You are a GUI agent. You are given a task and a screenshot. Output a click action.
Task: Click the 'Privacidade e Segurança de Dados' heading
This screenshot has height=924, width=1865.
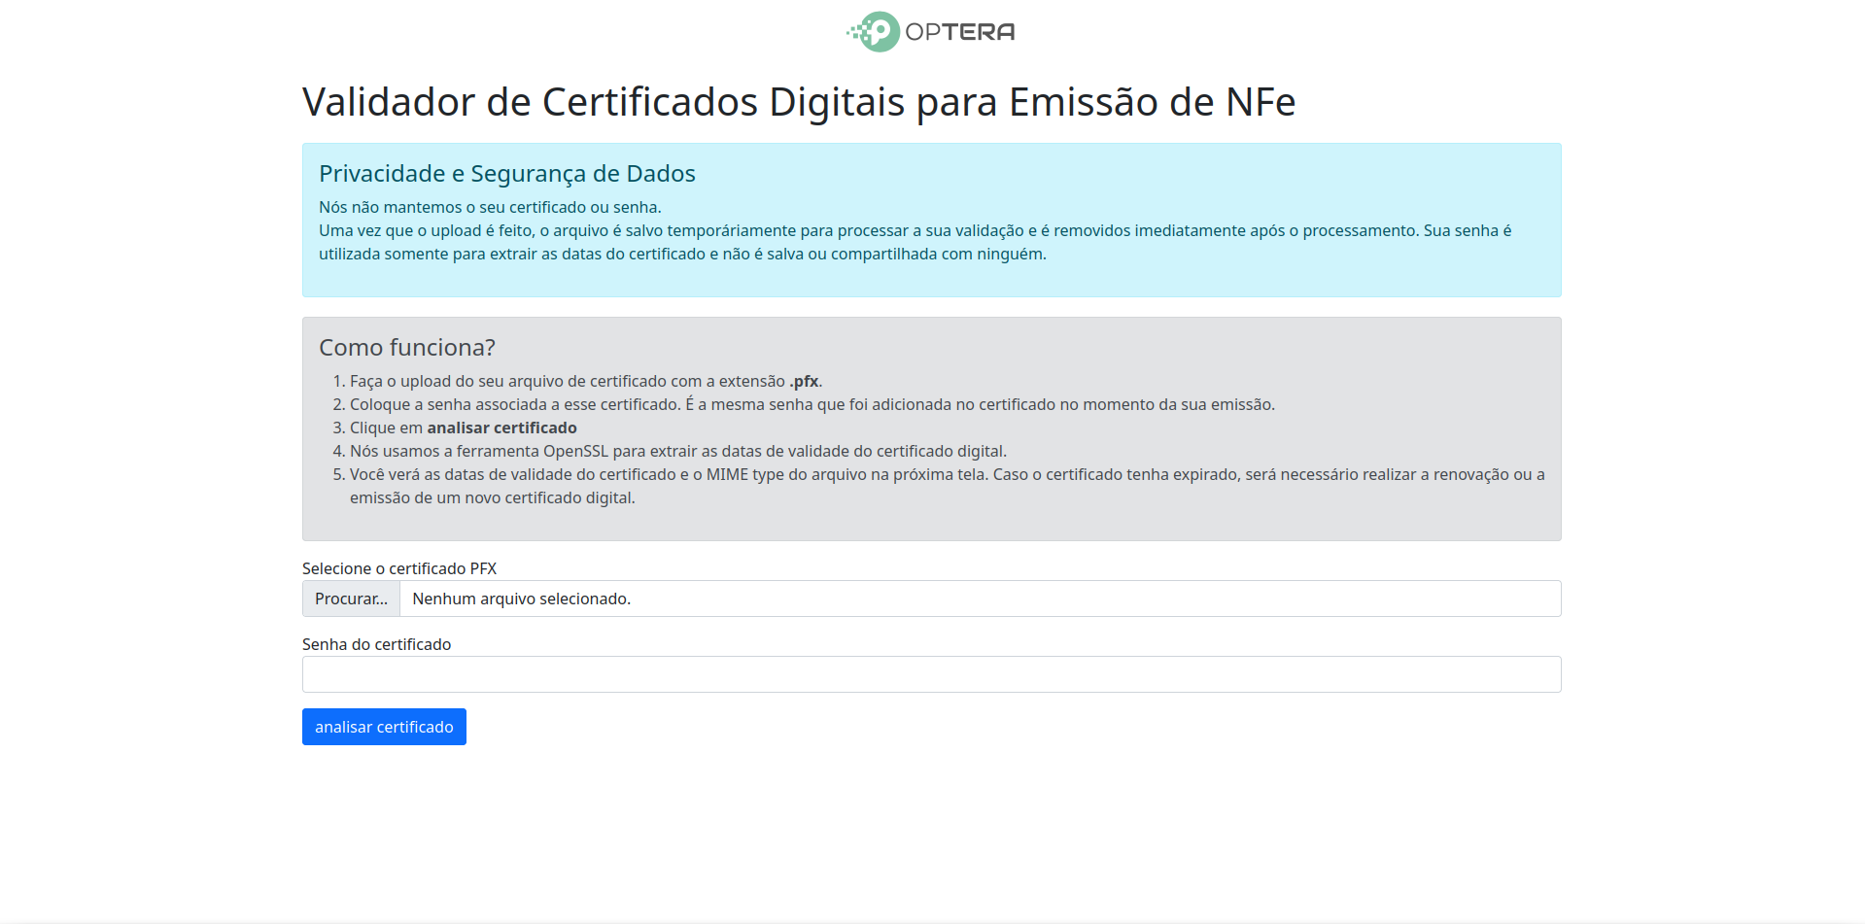(507, 174)
